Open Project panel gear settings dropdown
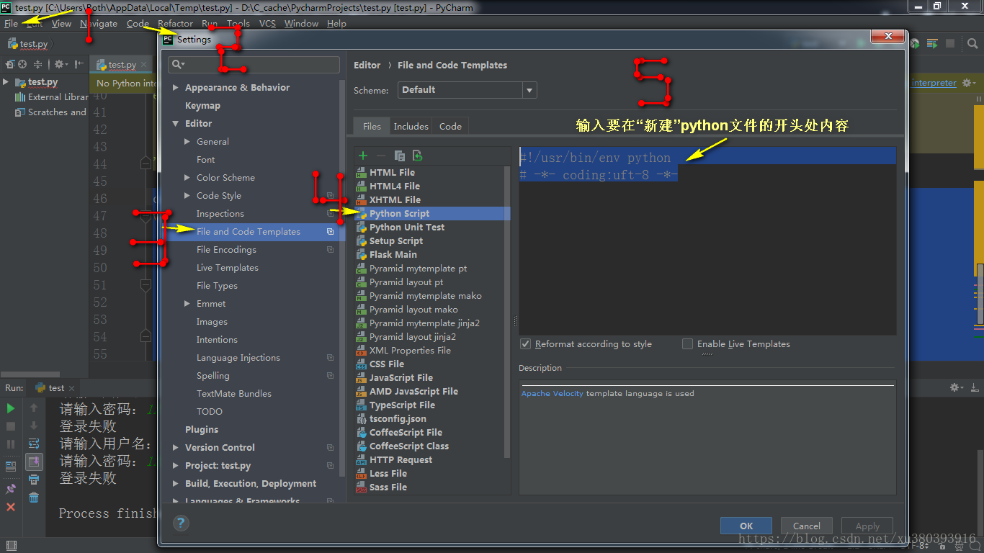 point(61,65)
